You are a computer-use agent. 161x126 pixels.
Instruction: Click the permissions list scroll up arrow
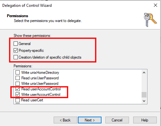144,73
